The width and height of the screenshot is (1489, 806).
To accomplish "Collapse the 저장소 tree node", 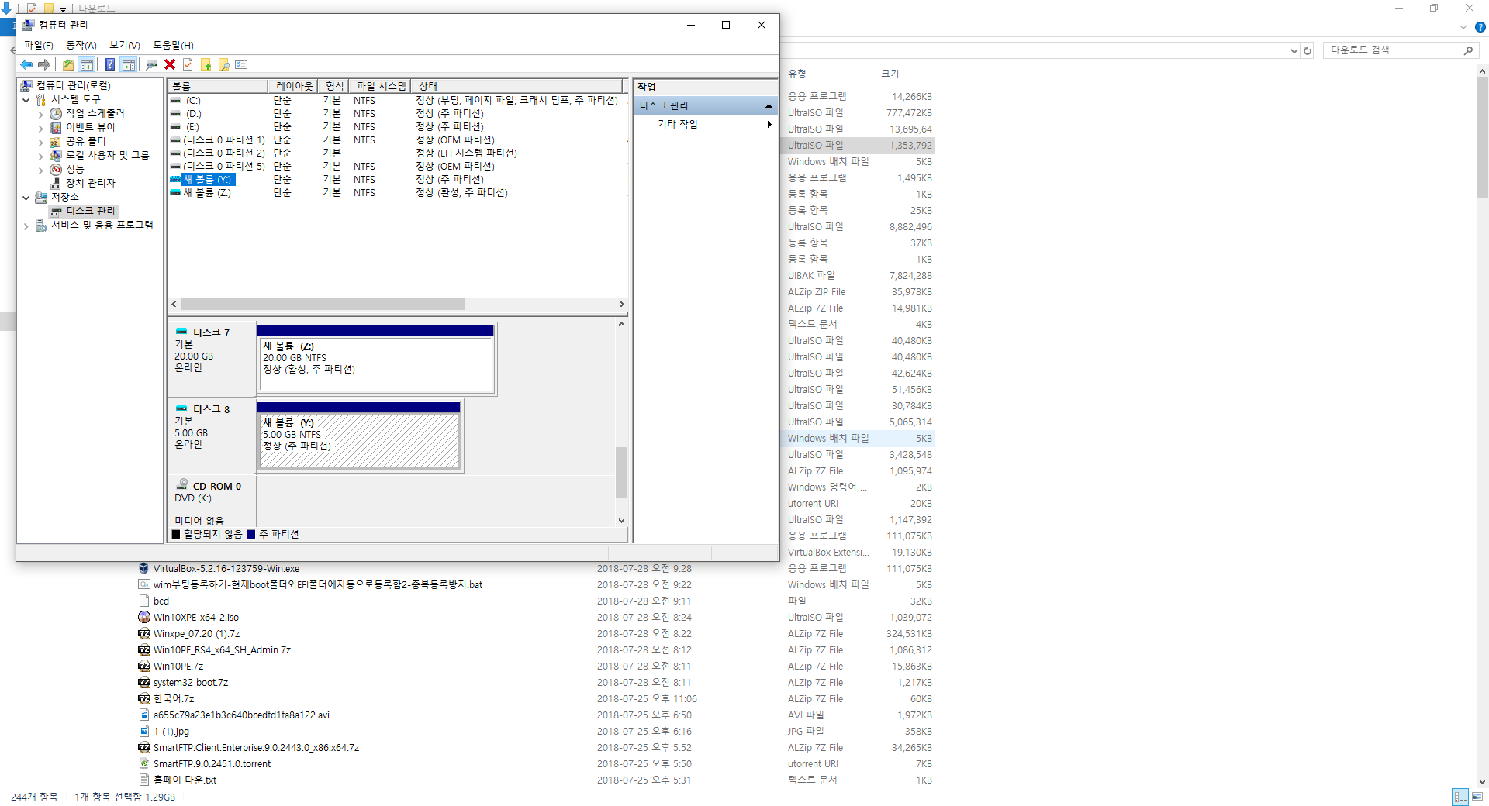I will point(26,198).
